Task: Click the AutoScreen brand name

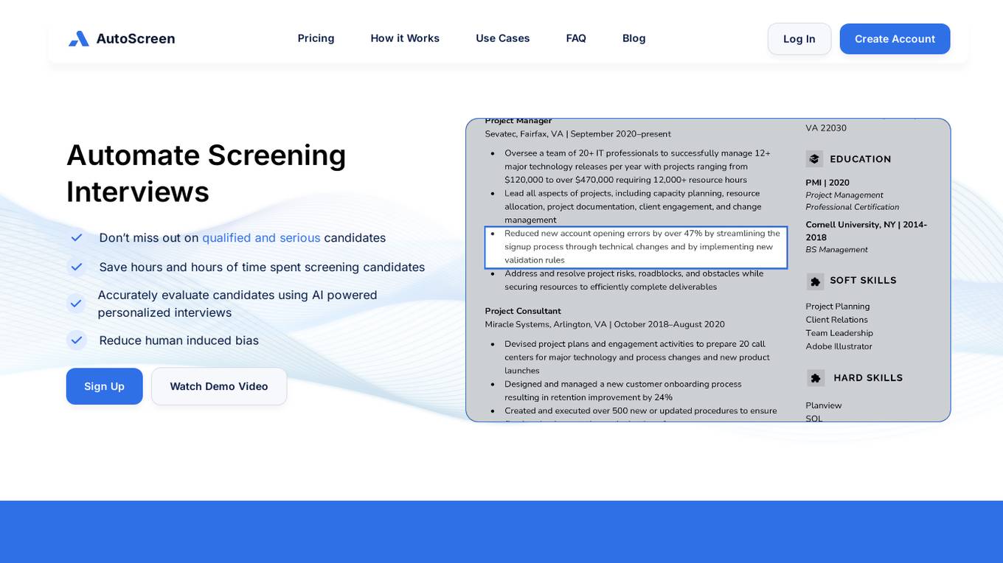Action: [x=136, y=38]
